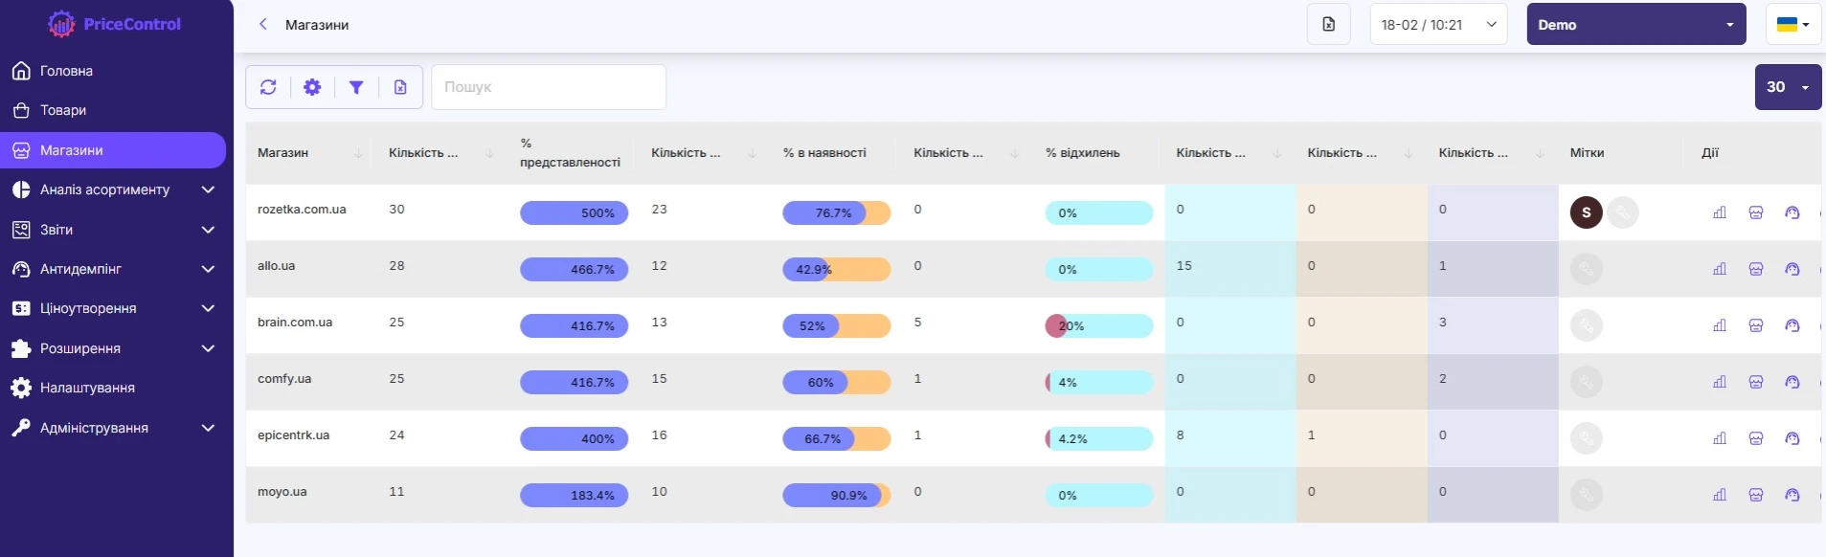Image resolution: width=1826 pixels, height=557 pixels.
Task: Open Налаштування in the sidebar
Action: click(x=113, y=388)
